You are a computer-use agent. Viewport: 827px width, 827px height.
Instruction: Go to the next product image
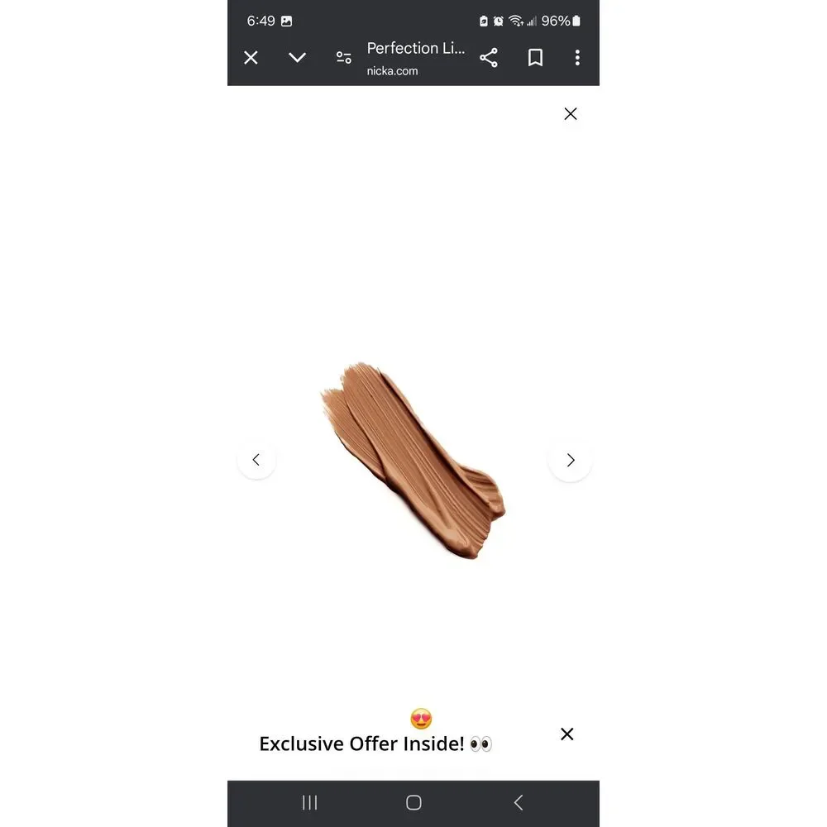click(x=570, y=460)
